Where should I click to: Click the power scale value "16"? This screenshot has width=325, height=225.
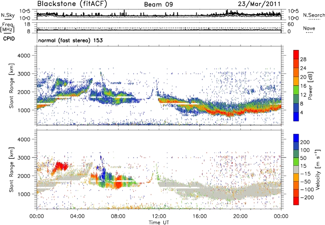click(x=303, y=86)
